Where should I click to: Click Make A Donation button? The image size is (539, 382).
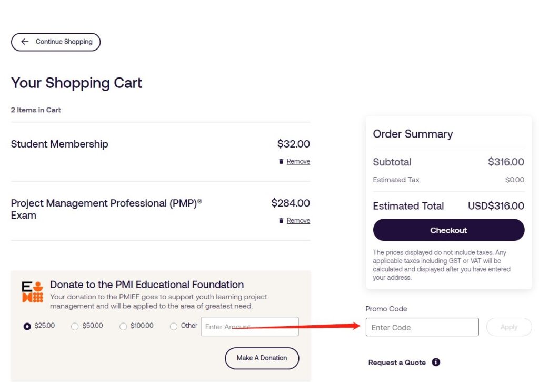pos(262,358)
